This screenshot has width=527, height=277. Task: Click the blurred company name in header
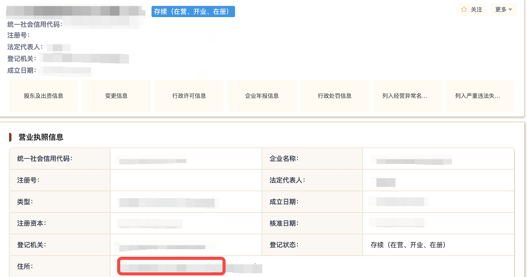[x=73, y=11]
